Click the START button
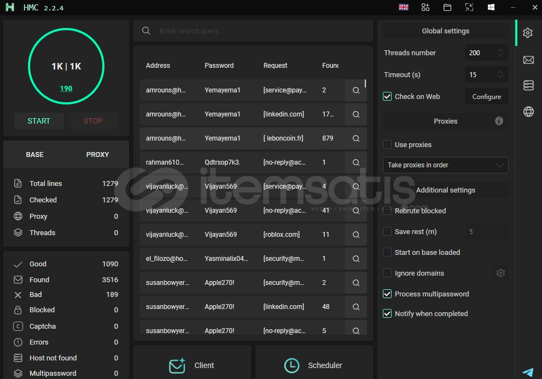The image size is (542, 379). click(x=39, y=121)
